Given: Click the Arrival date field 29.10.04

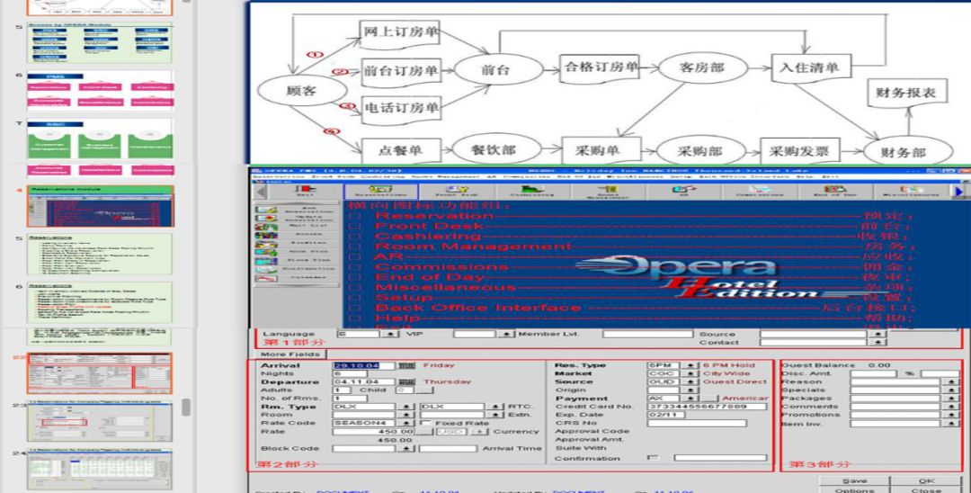Looking at the screenshot, I should (363, 365).
